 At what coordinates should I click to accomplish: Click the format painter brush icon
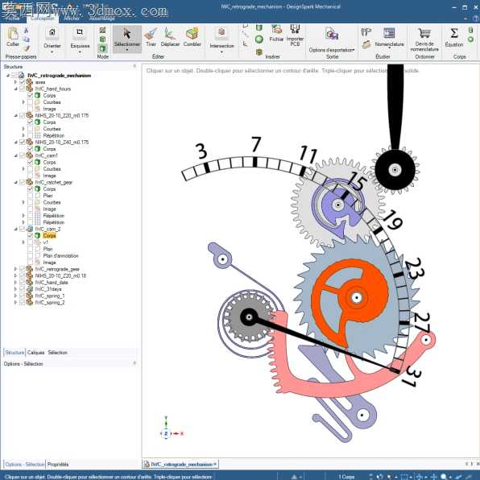27,48
